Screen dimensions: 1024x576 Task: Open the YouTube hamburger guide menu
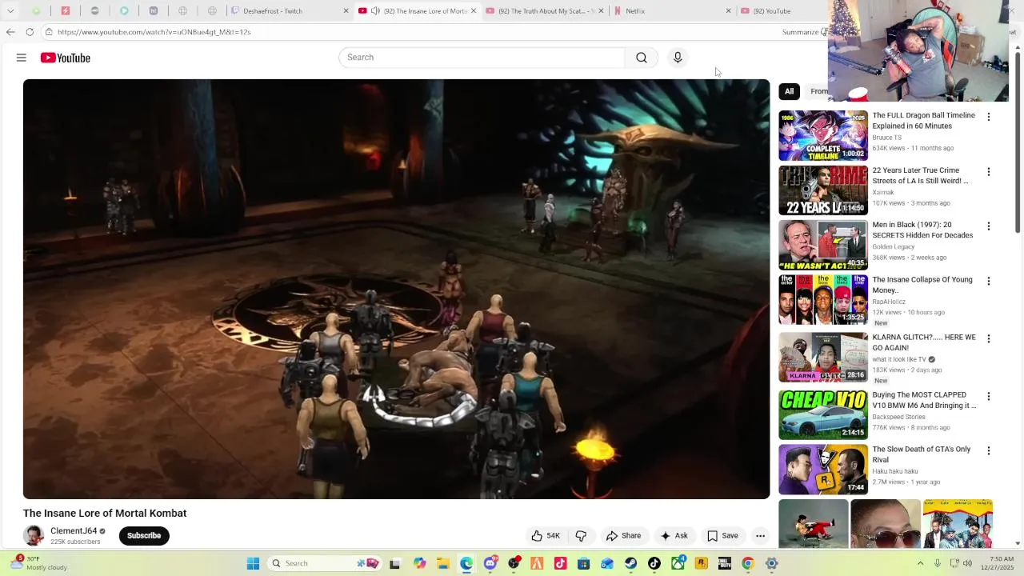coord(22,58)
